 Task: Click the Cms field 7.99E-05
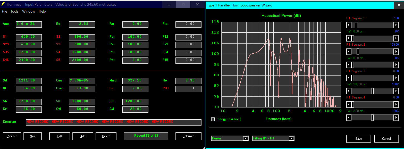coord(82,81)
